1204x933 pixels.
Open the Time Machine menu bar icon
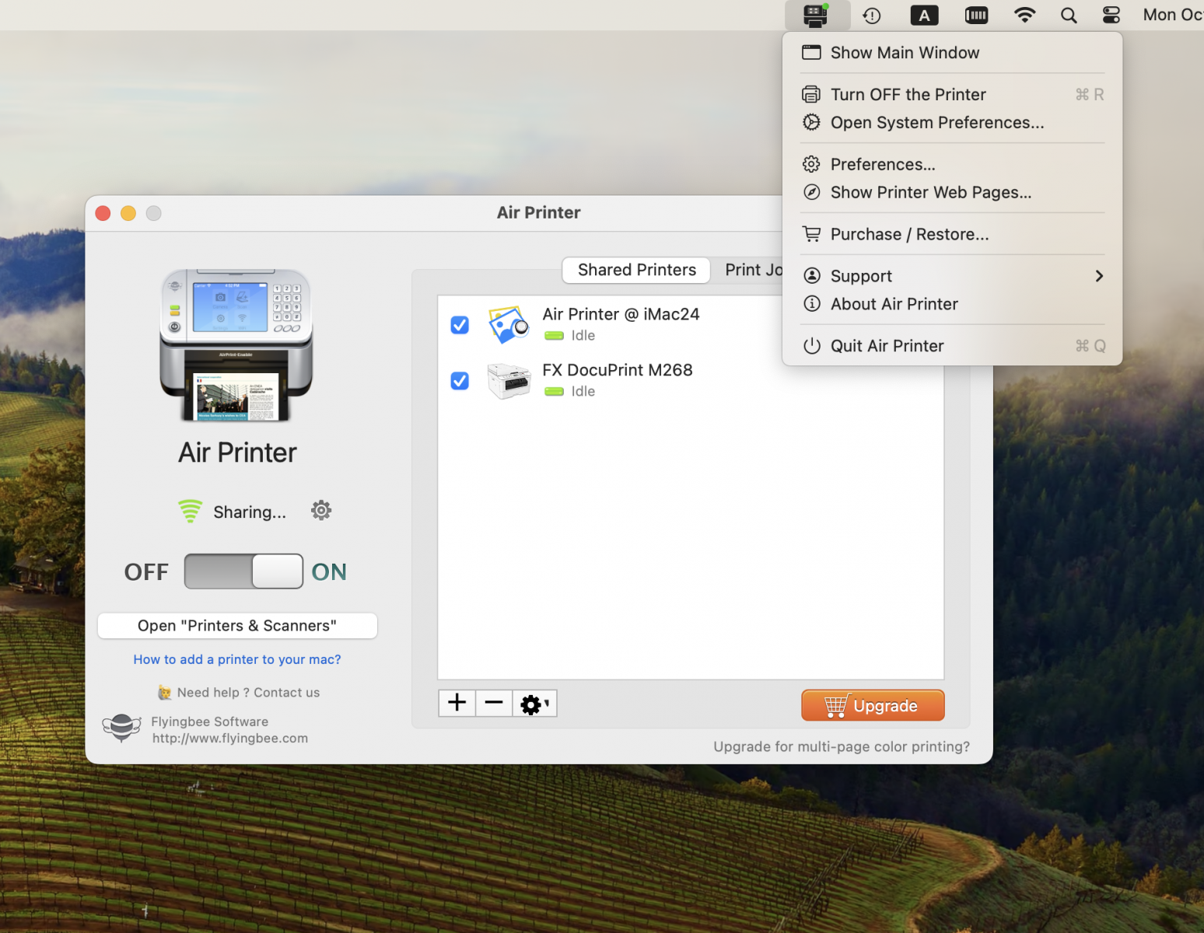click(871, 15)
